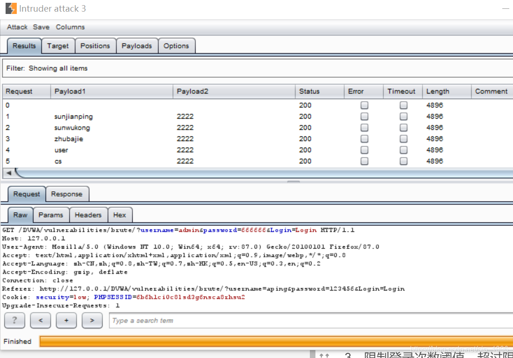This screenshot has width=513, height=358.
Task: Sort by Payload1 column header
Action: click(111, 91)
